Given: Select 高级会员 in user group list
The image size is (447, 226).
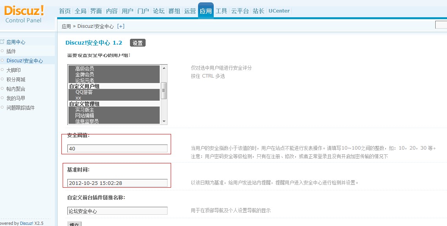Looking at the screenshot, I should click(x=114, y=69).
